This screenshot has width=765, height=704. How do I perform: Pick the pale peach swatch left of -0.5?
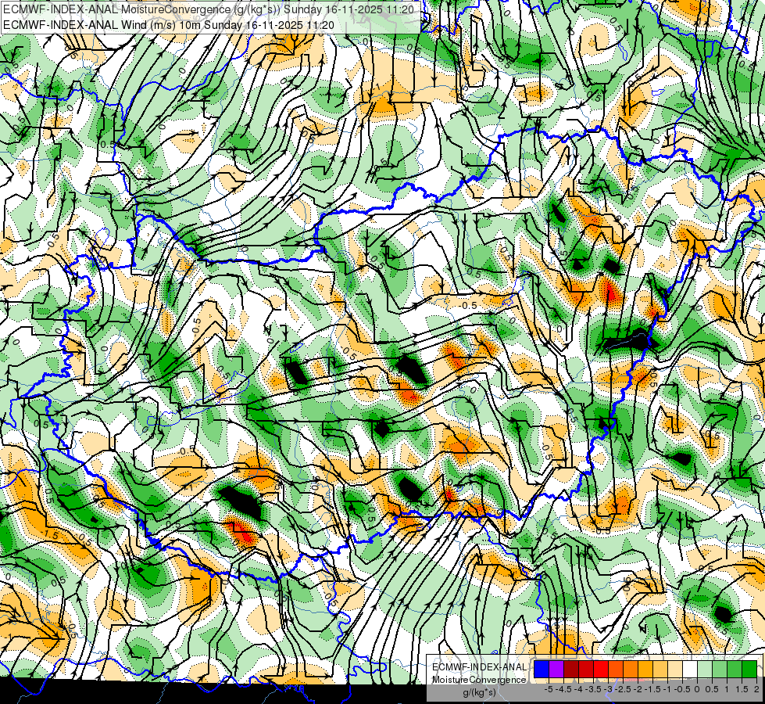(675, 669)
